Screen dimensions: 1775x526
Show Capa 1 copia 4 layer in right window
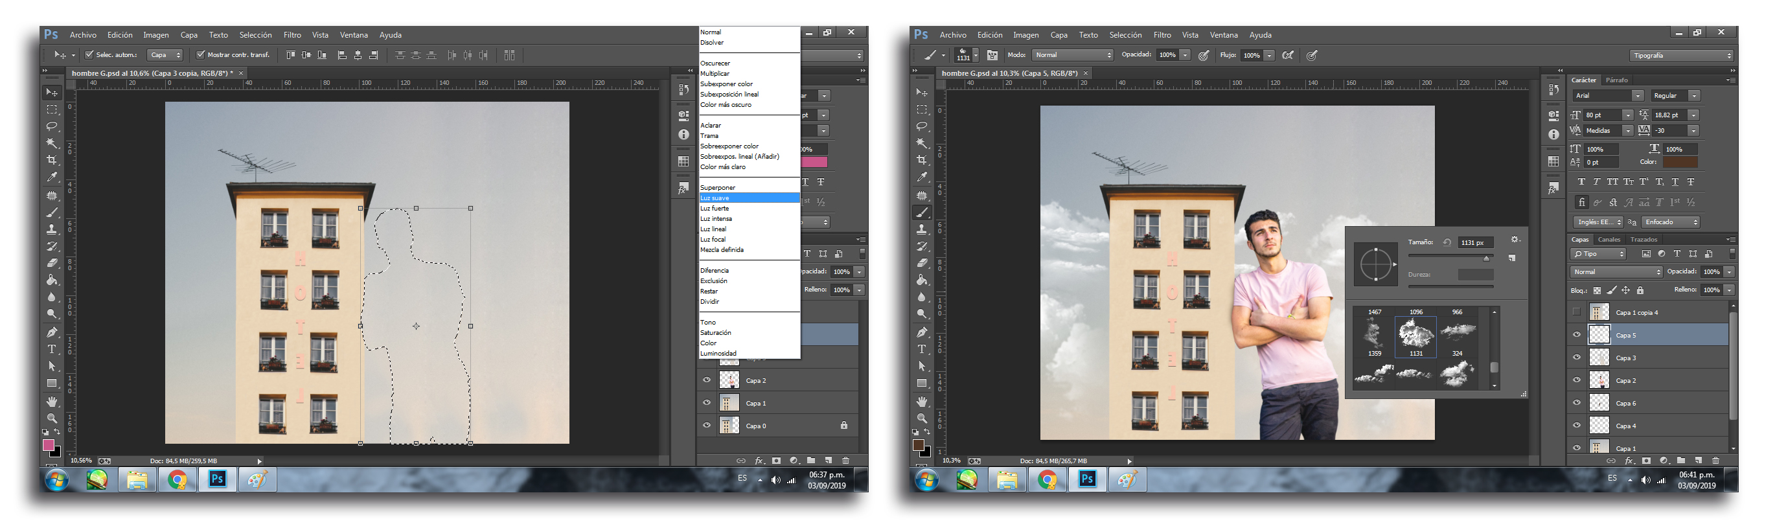click(x=1577, y=312)
